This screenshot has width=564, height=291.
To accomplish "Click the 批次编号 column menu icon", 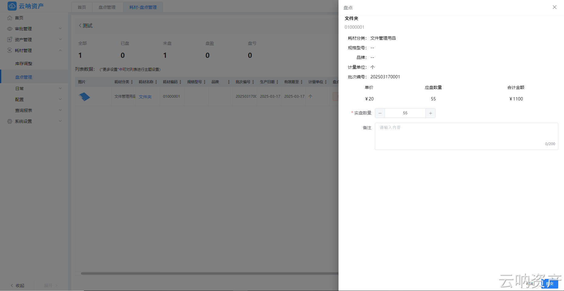I will [x=253, y=82].
